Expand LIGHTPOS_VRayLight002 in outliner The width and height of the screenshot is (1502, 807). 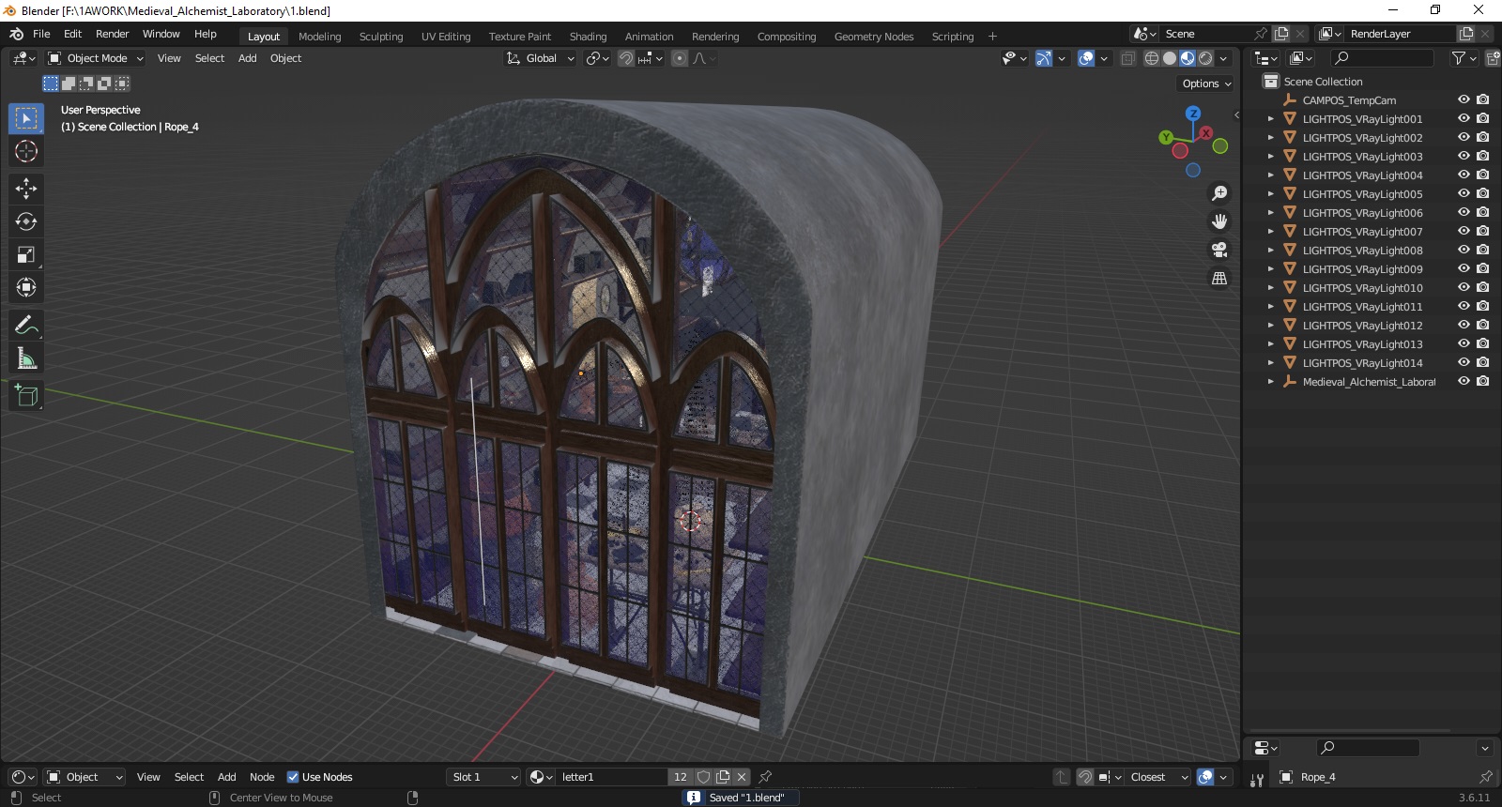1271,137
